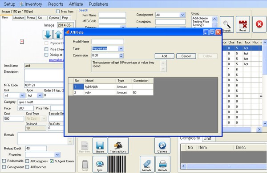Viewport: 267px width, 173px height.
Task: Click the Inventory menu icon
Action: click(21, 4)
